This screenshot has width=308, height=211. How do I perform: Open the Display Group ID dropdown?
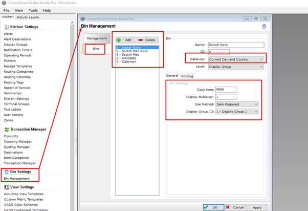(x=236, y=112)
